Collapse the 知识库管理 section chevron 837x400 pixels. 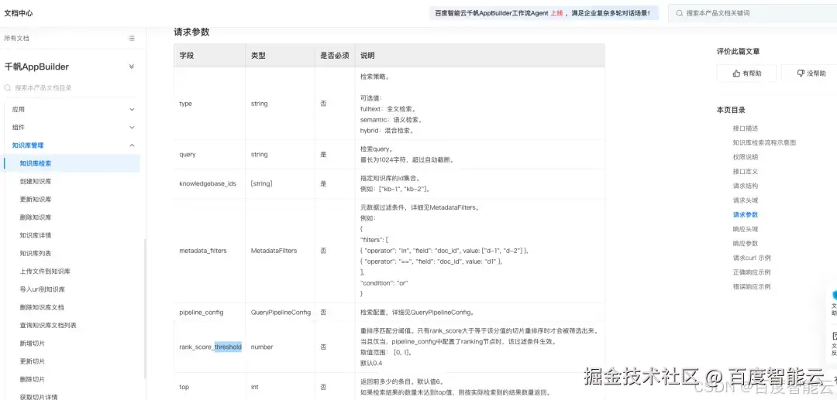coord(132,145)
